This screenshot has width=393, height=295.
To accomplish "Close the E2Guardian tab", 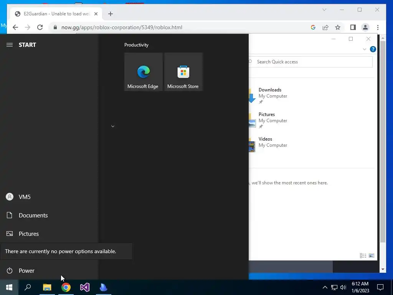I will [x=96, y=14].
